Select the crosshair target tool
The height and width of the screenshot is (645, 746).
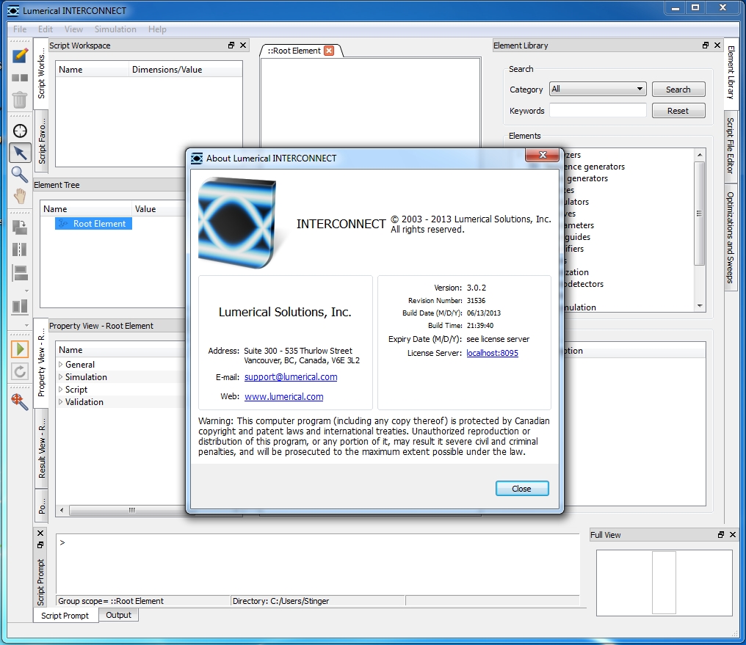(20, 131)
